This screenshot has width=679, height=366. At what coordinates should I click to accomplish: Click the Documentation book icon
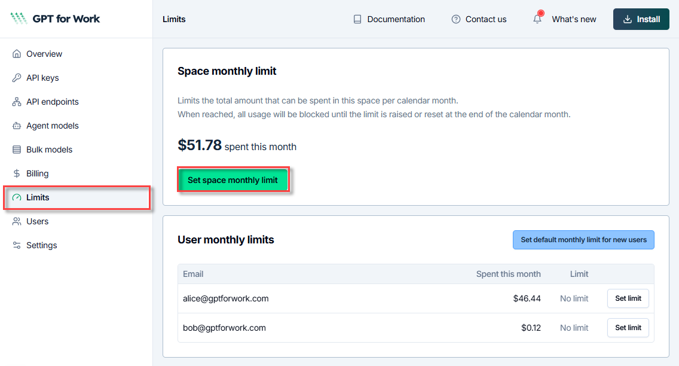pyautogui.click(x=356, y=19)
